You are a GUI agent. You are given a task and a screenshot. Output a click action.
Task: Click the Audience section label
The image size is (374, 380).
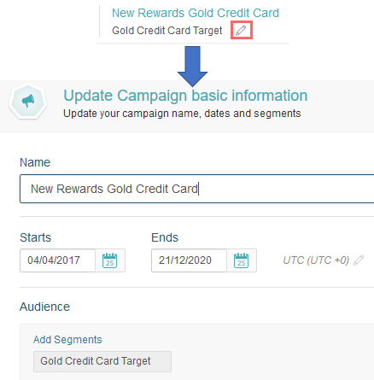pos(44,307)
